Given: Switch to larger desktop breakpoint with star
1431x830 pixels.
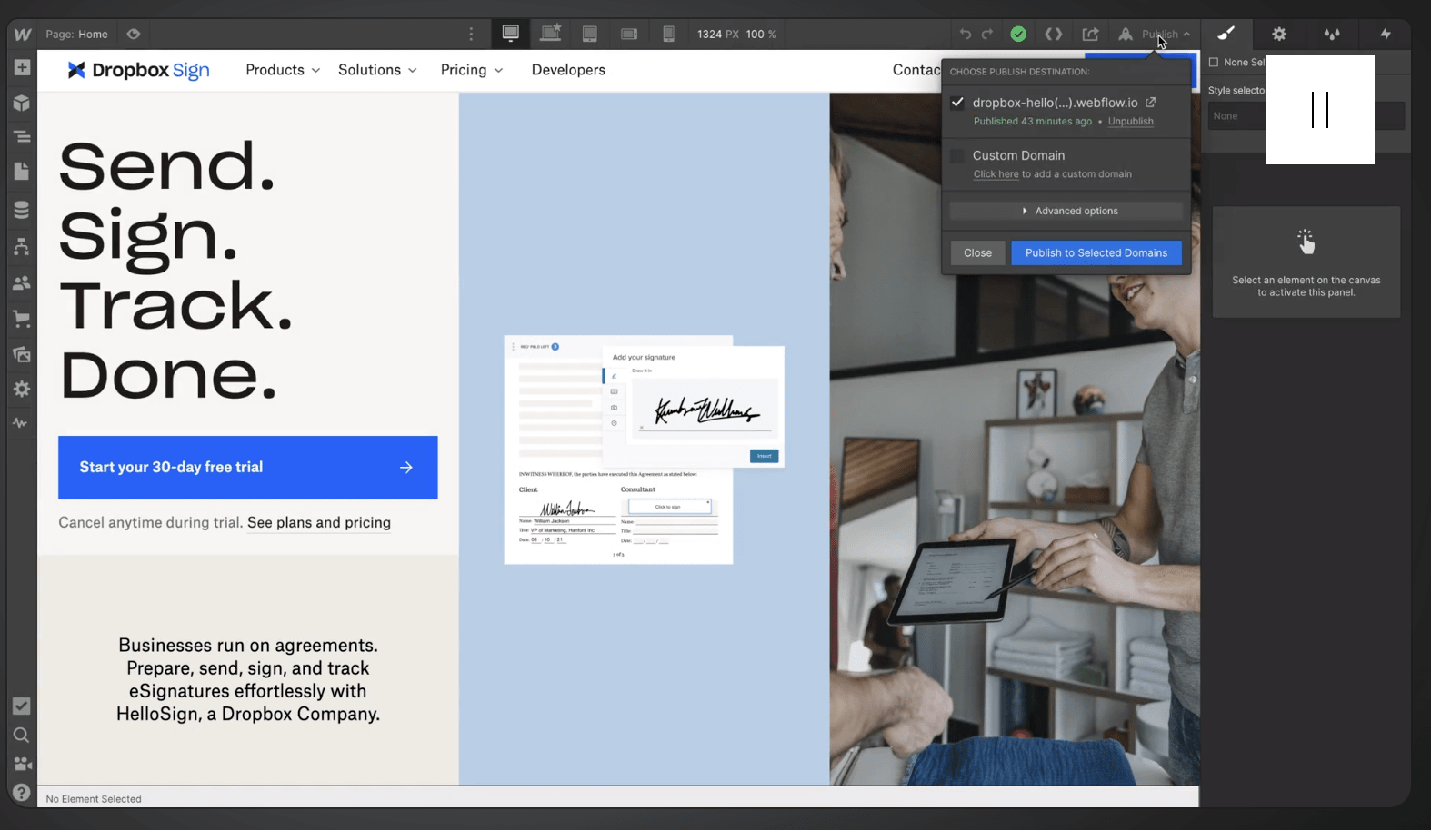Looking at the screenshot, I should [551, 34].
